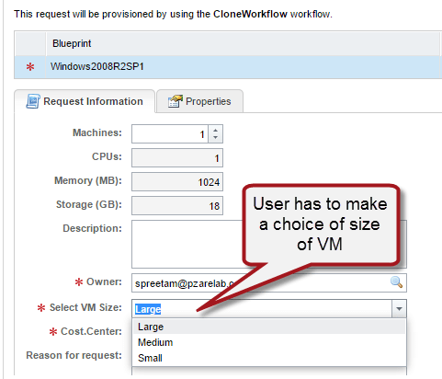Click the Owner search magnifier icon

pyautogui.click(x=396, y=281)
